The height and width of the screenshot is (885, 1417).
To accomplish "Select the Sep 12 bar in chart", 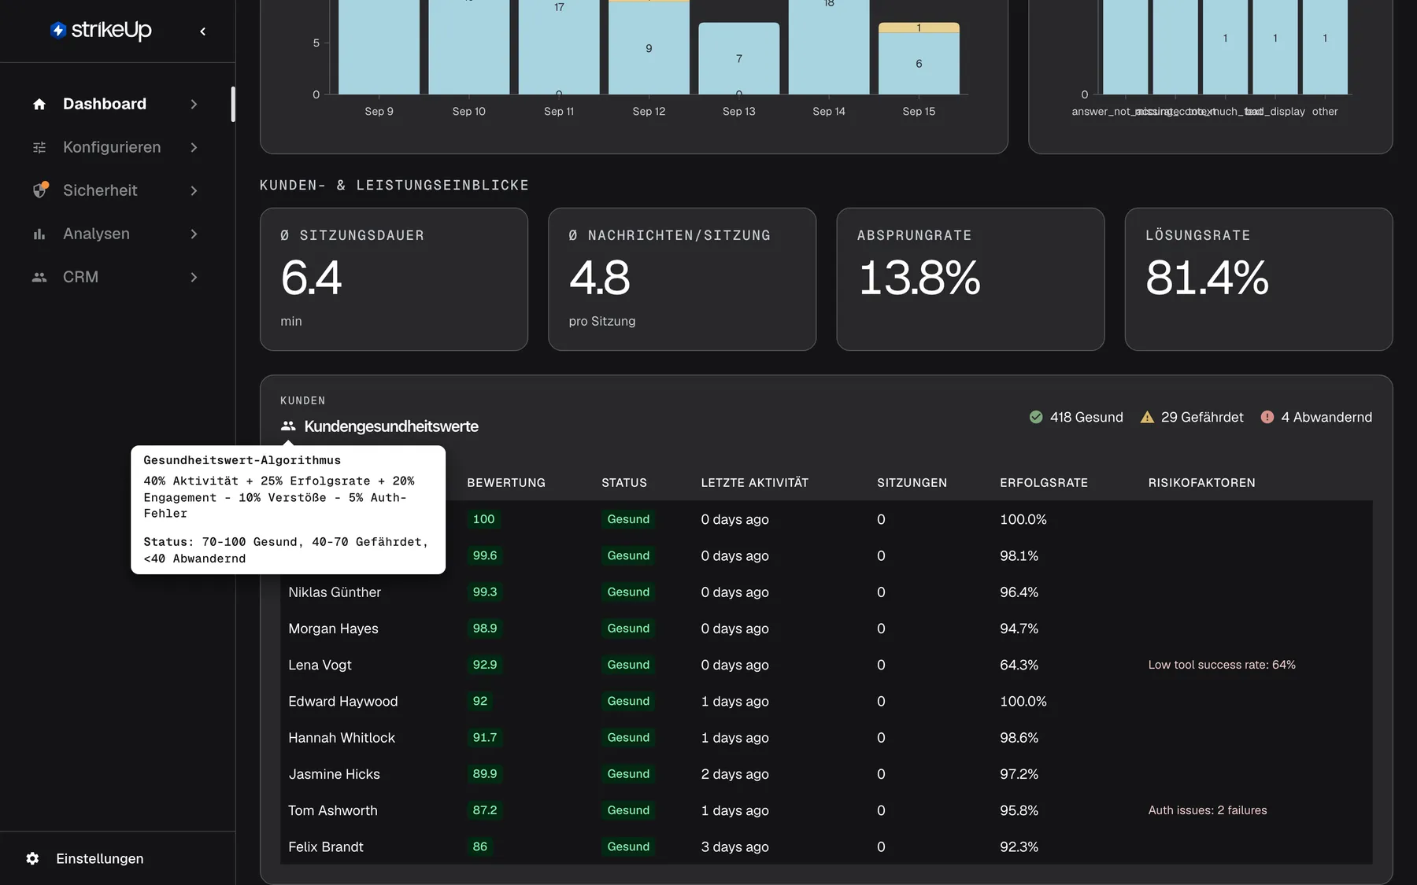I will [x=649, y=47].
